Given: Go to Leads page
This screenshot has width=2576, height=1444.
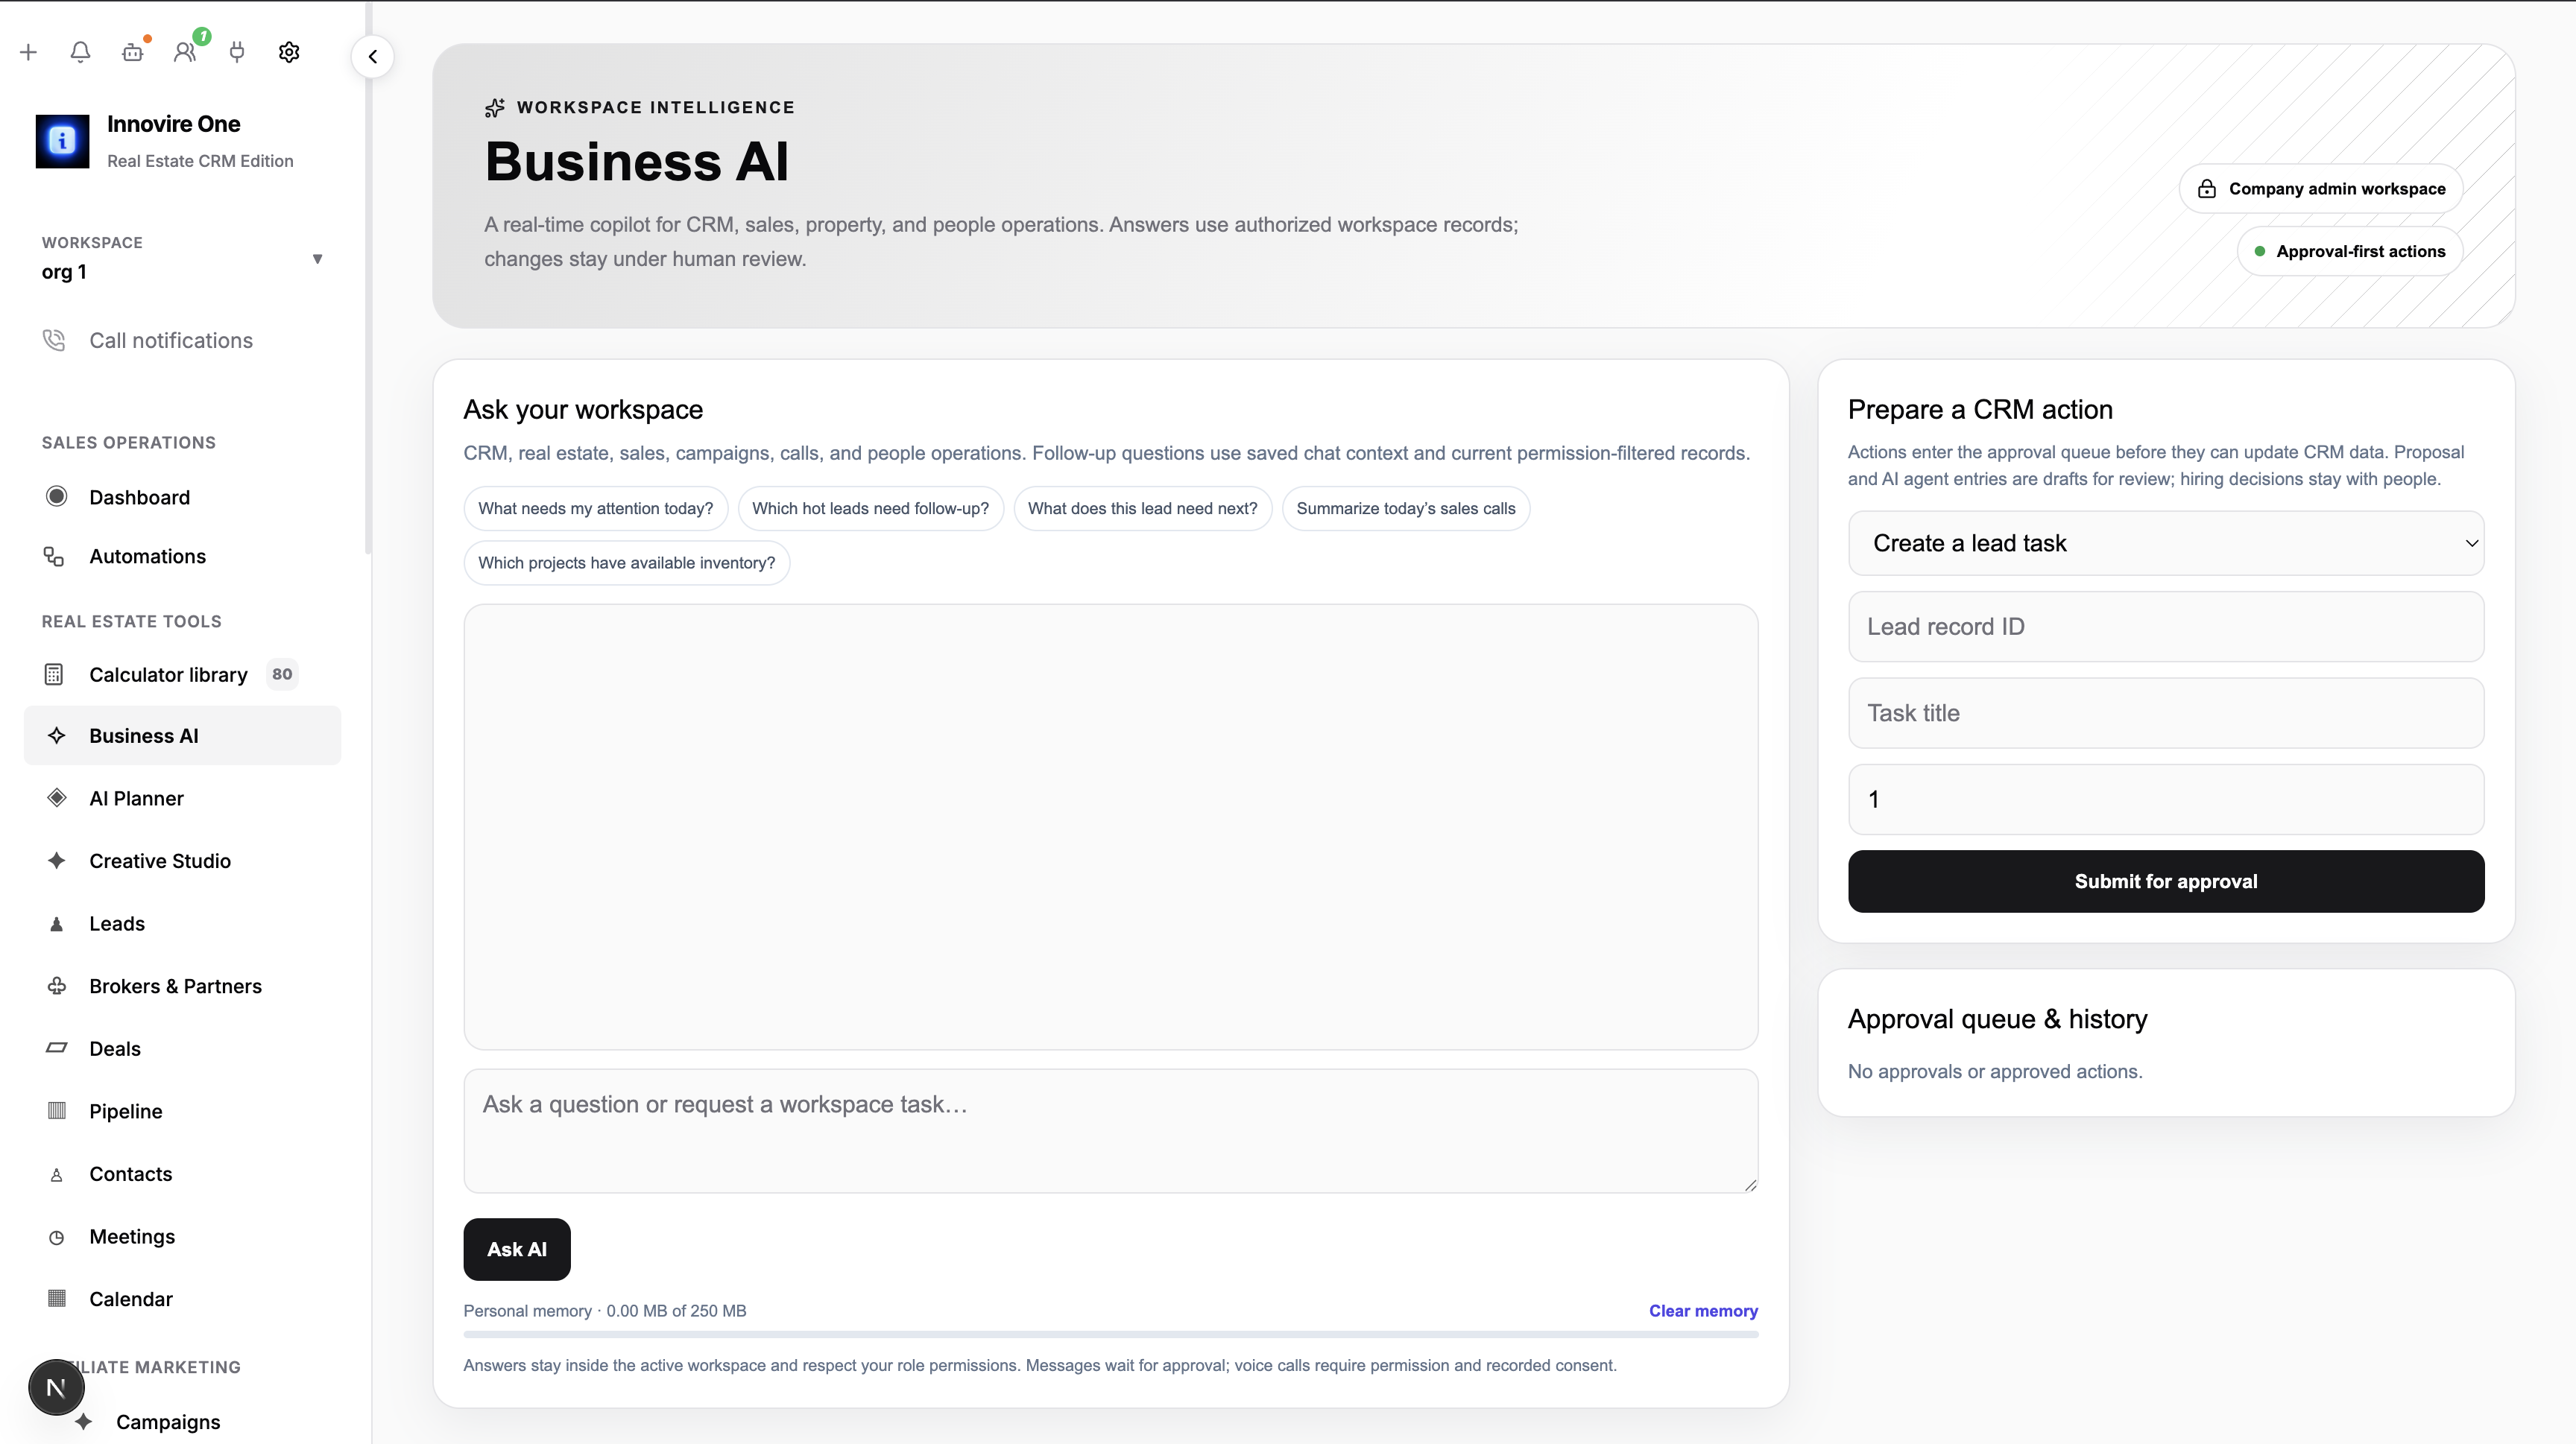Looking at the screenshot, I should click(183, 923).
